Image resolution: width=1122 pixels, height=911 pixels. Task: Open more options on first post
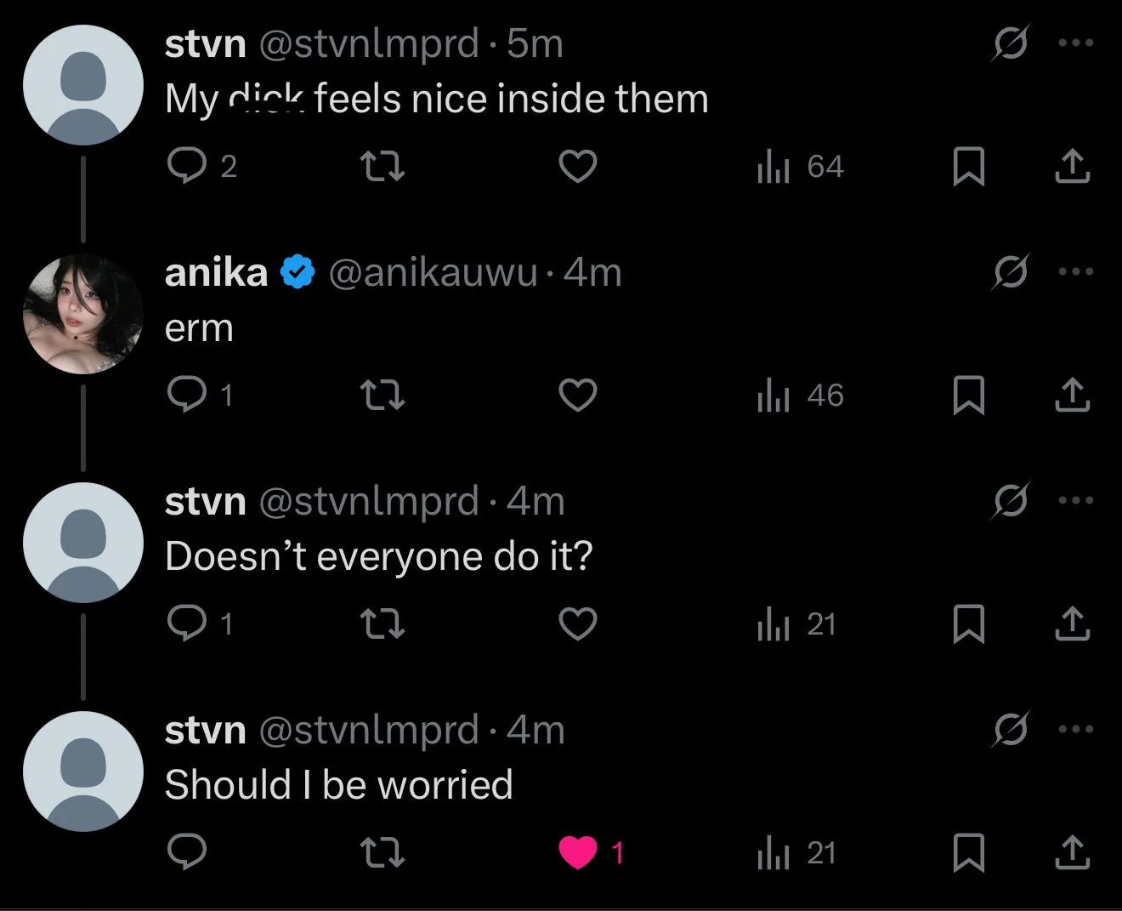[x=1075, y=43]
